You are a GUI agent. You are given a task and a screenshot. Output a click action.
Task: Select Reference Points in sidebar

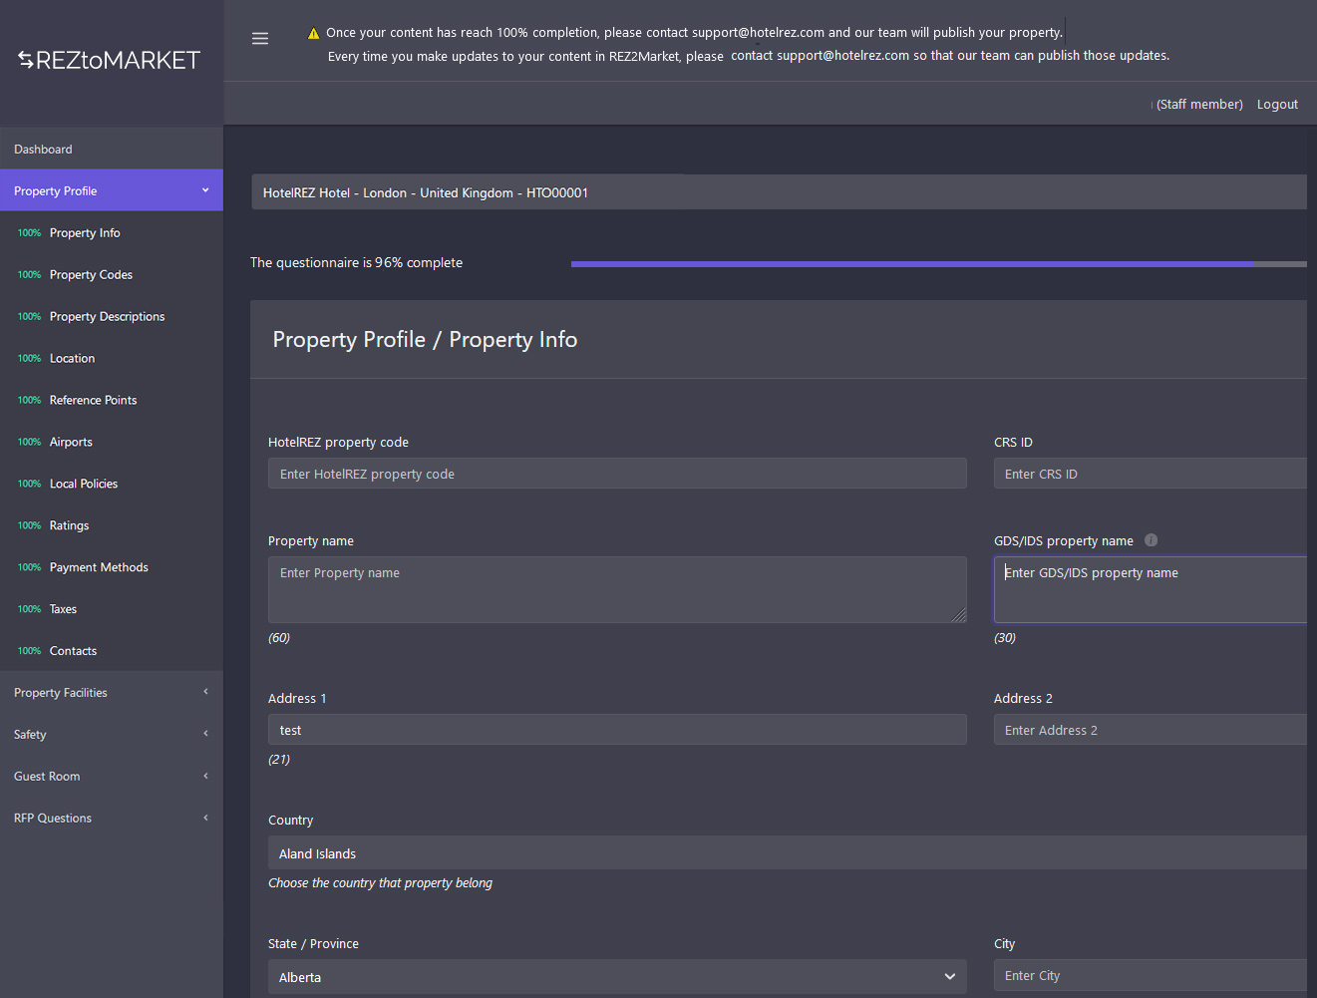tap(93, 401)
